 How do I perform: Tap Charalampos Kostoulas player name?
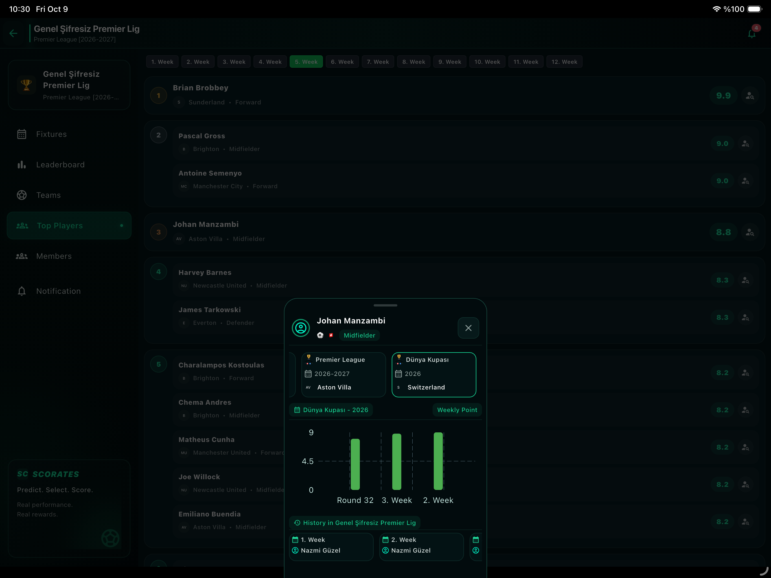221,365
